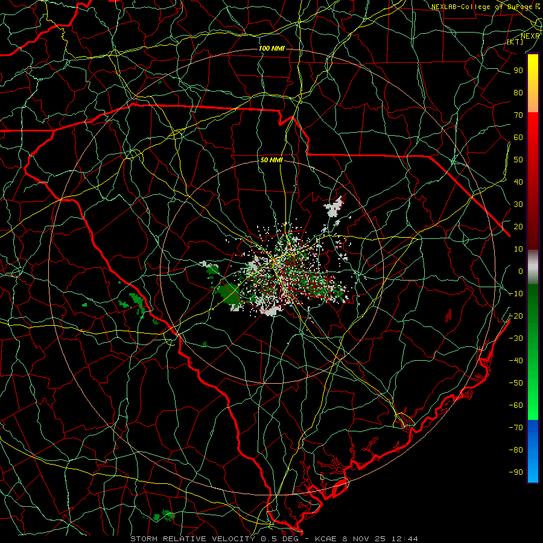The image size is (543, 543).
Task: Click the large dark green echo southwest of the radar
Action: pyautogui.click(x=228, y=293)
